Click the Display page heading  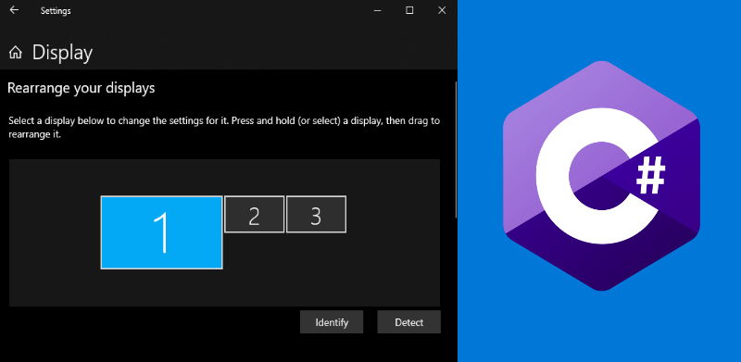pyautogui.click(x=62, y=53)
